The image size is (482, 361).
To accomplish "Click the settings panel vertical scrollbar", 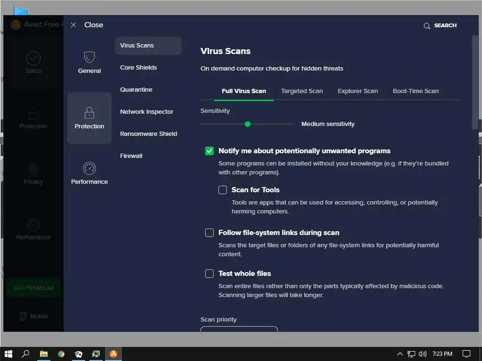I will 475,83.
